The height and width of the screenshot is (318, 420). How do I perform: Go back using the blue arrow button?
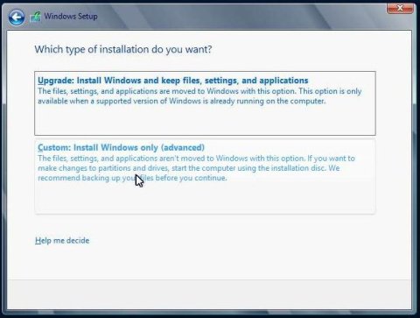tap(17, 18)
